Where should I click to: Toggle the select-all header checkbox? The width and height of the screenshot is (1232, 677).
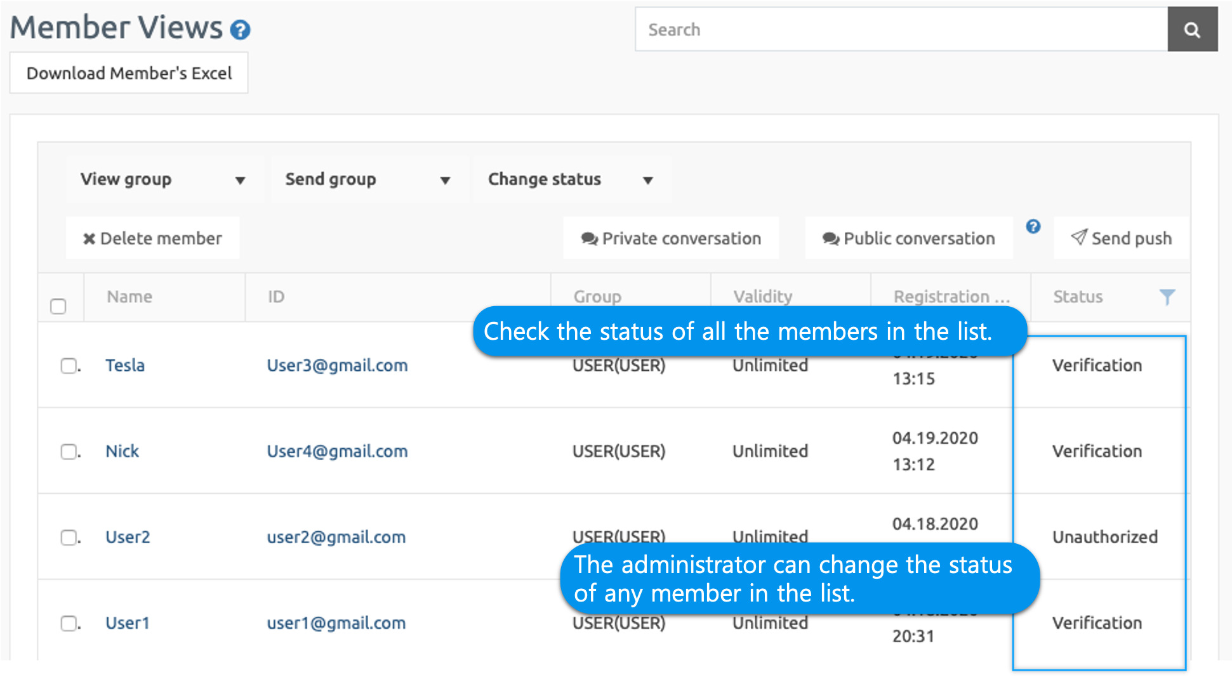[58, 306]
